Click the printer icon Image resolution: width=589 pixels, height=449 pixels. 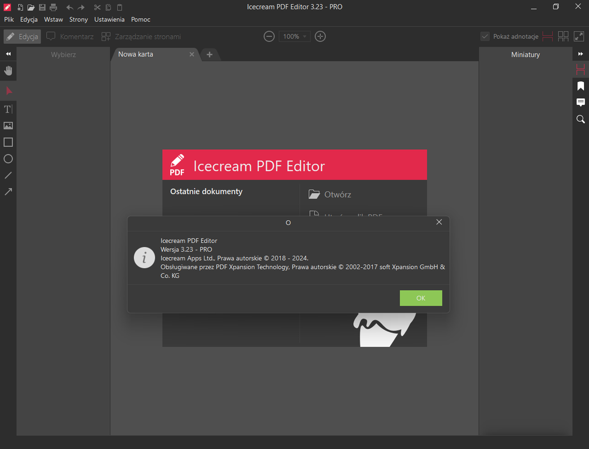pyautogui.click(x=53, y=7)
